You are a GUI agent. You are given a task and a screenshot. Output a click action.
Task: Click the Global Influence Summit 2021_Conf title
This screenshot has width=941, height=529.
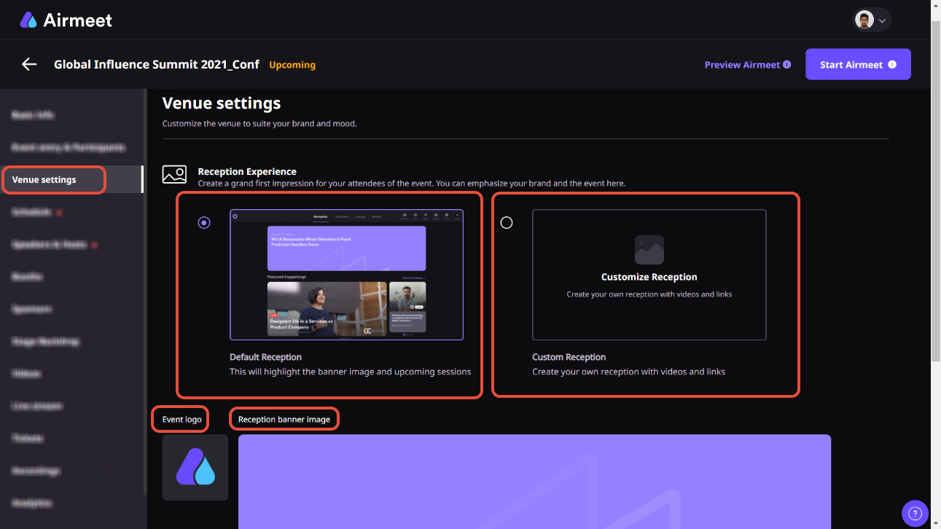click(x=157, y=64)
